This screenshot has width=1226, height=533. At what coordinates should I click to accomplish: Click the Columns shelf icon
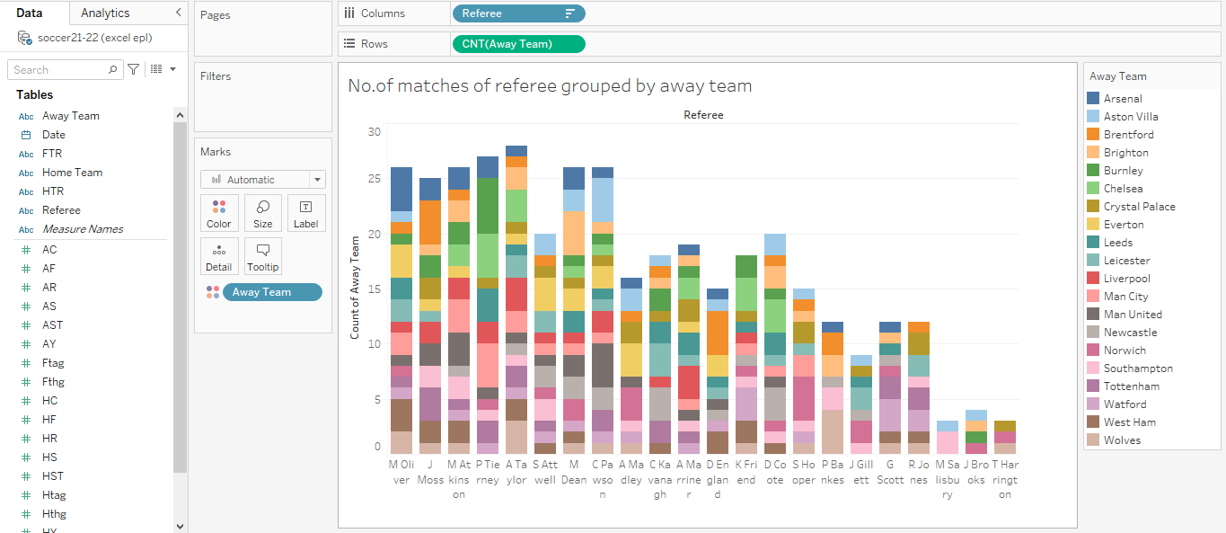[x=348, y=13]
